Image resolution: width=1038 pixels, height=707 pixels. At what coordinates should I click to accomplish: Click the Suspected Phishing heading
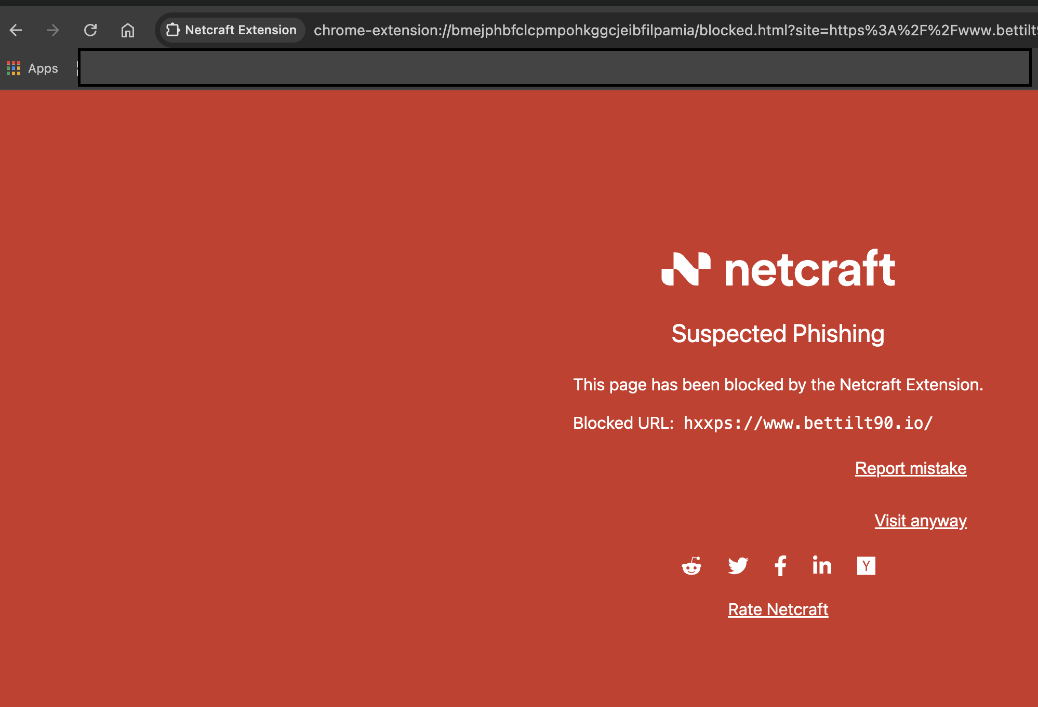(x=778, y=334)
